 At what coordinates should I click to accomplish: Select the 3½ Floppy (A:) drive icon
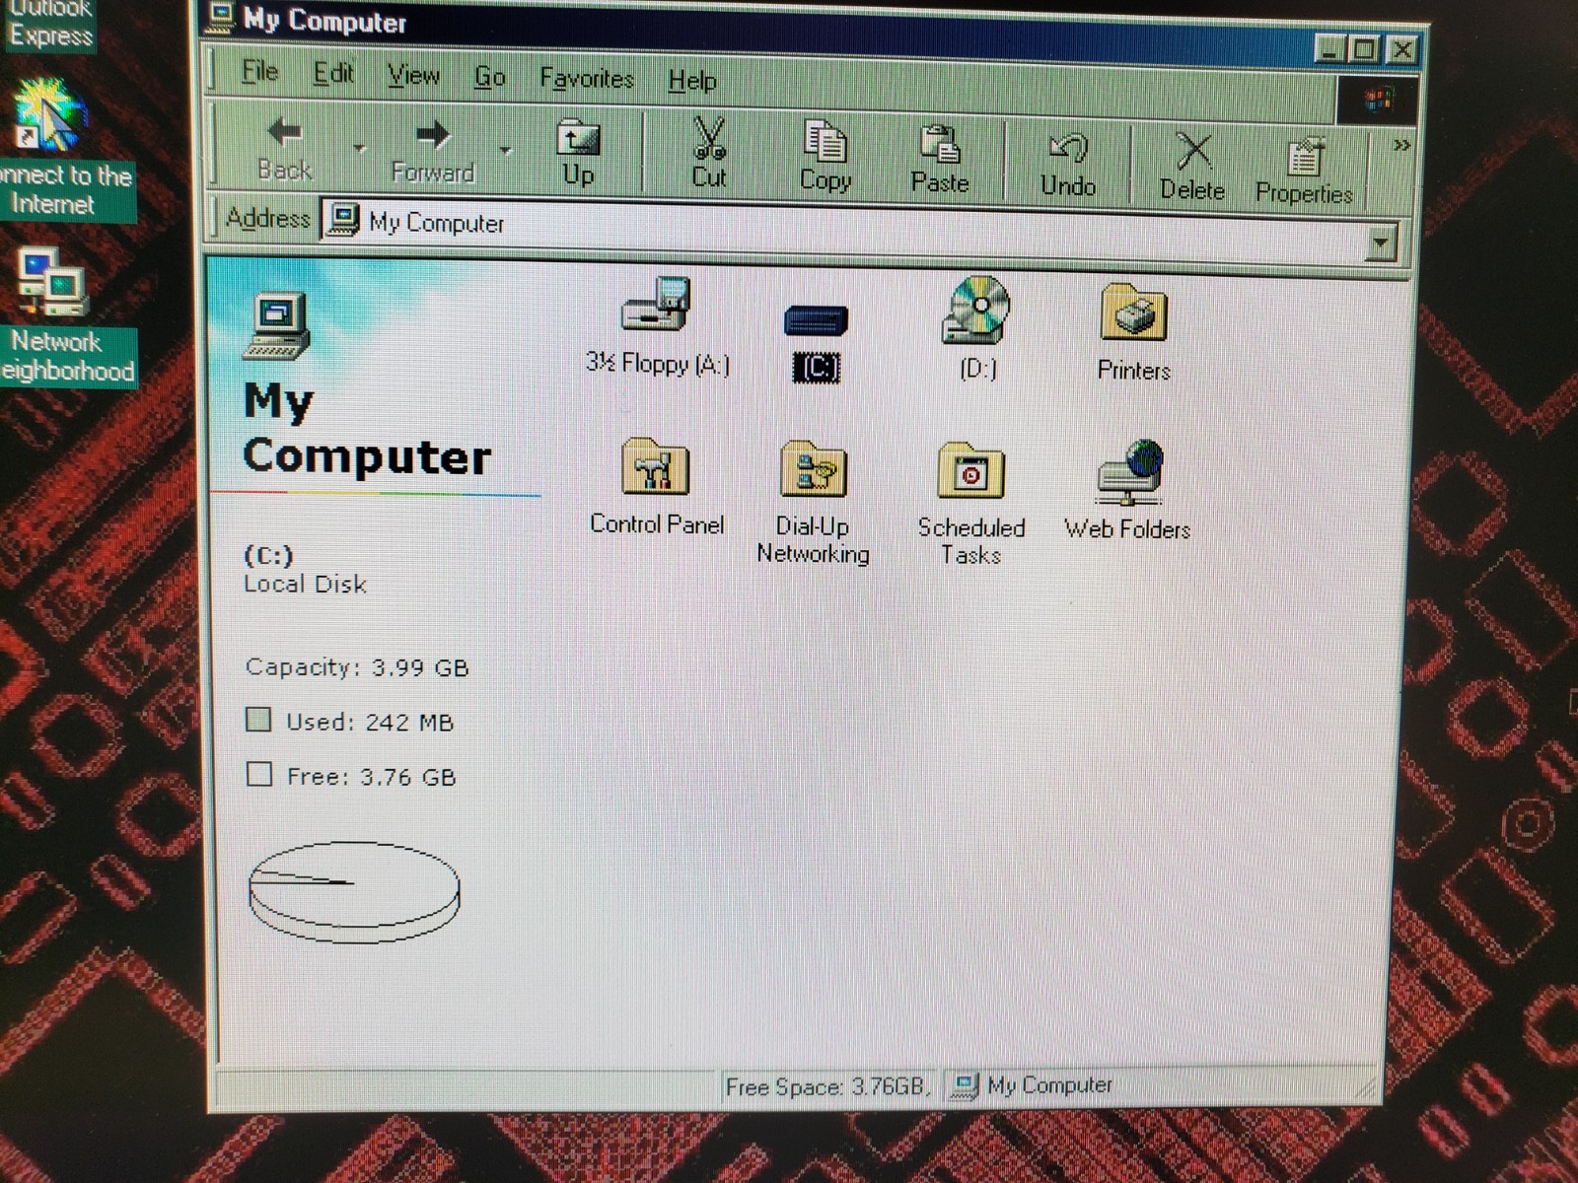pos(657,306)
